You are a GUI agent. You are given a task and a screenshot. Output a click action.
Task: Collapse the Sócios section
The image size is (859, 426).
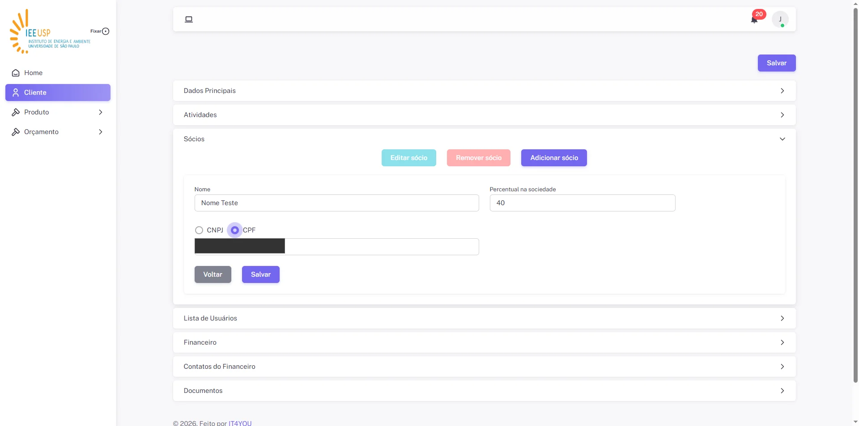click(484, 139)
